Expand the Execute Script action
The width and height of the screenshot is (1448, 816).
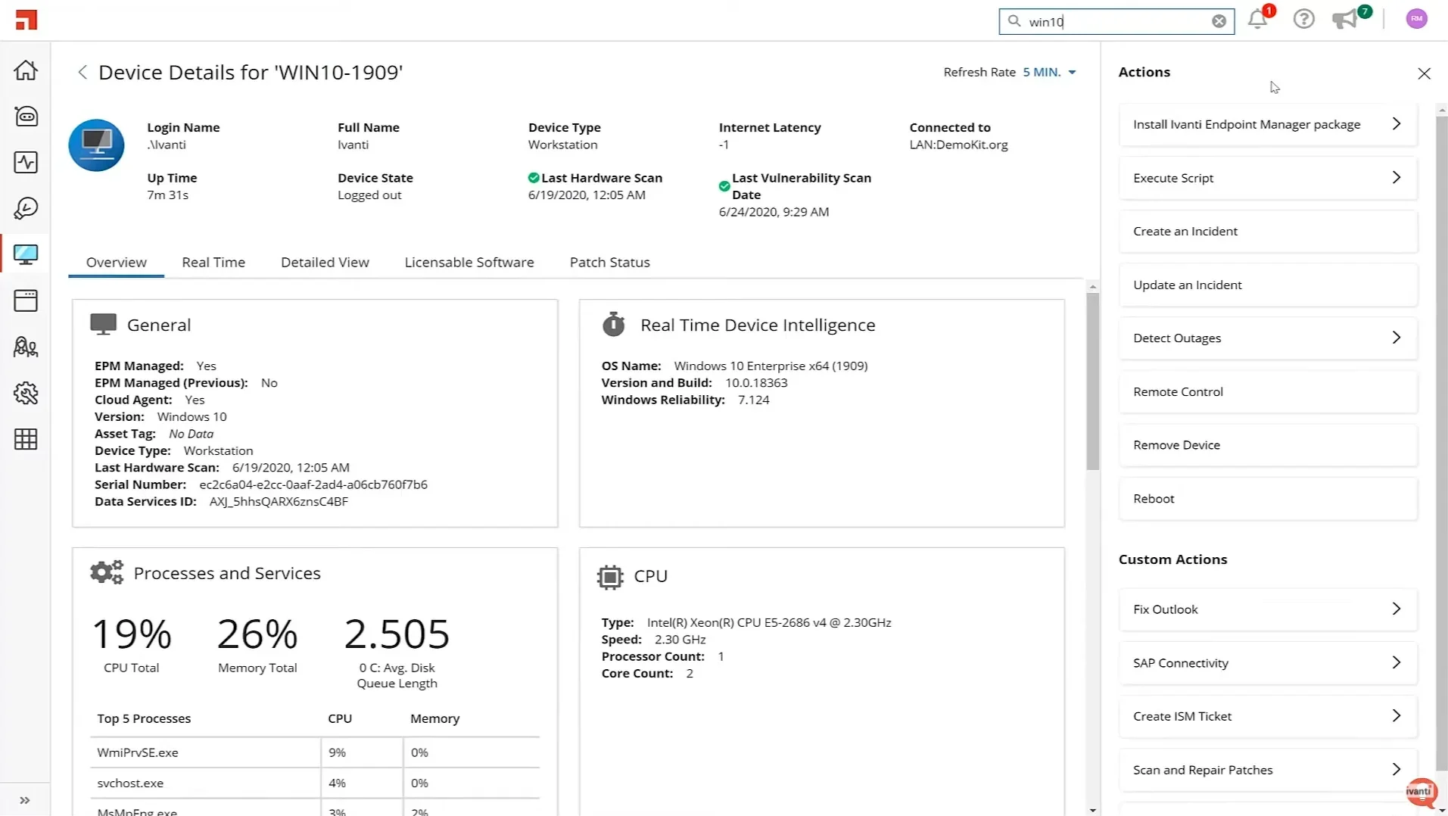point(1268,178)
